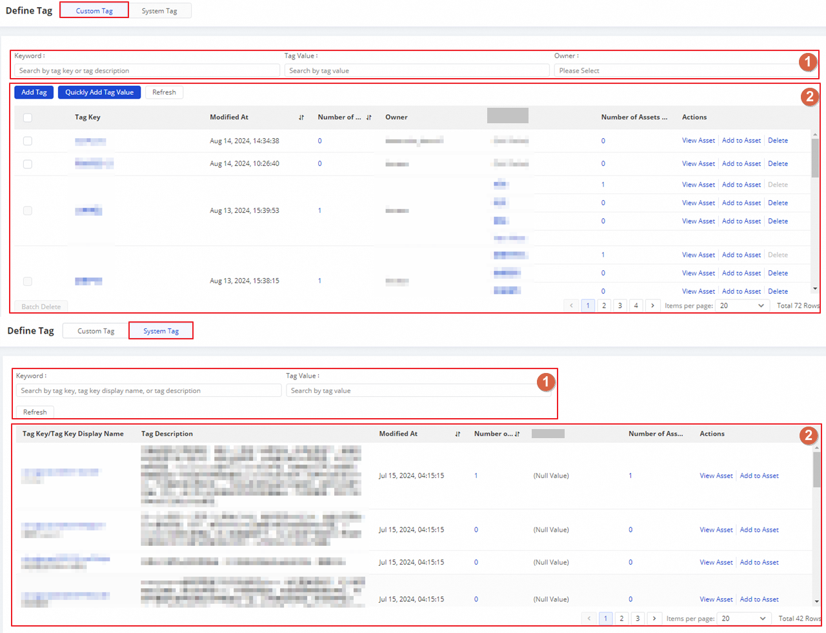
Task: Open page 2 of custom tag list
Action: pyautogui.click(x=604, y=306)
